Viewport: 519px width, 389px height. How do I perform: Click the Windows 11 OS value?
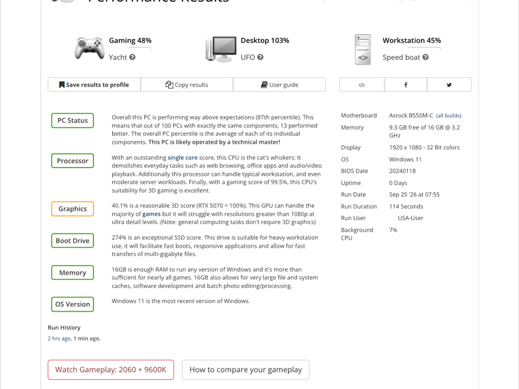coord(405,160)
